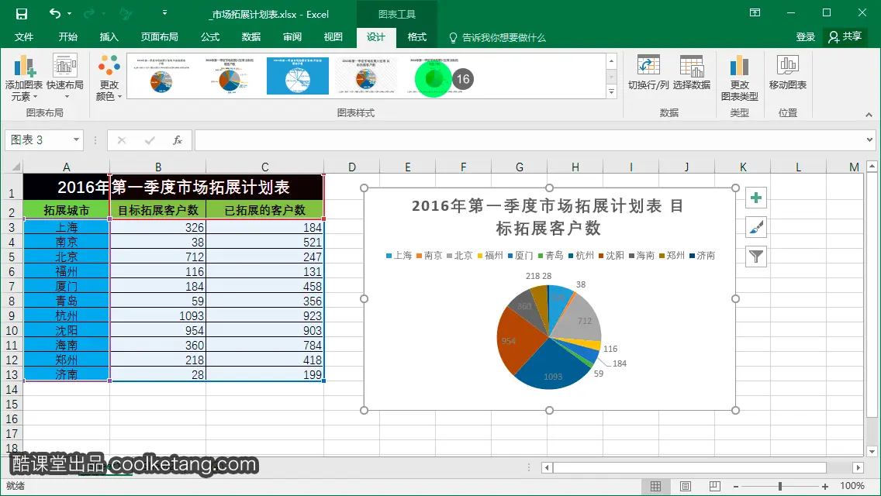The image size is (881, 496).
Task: Click the Chart Styles paintbrush button
Action: click(x=756, y=227)
